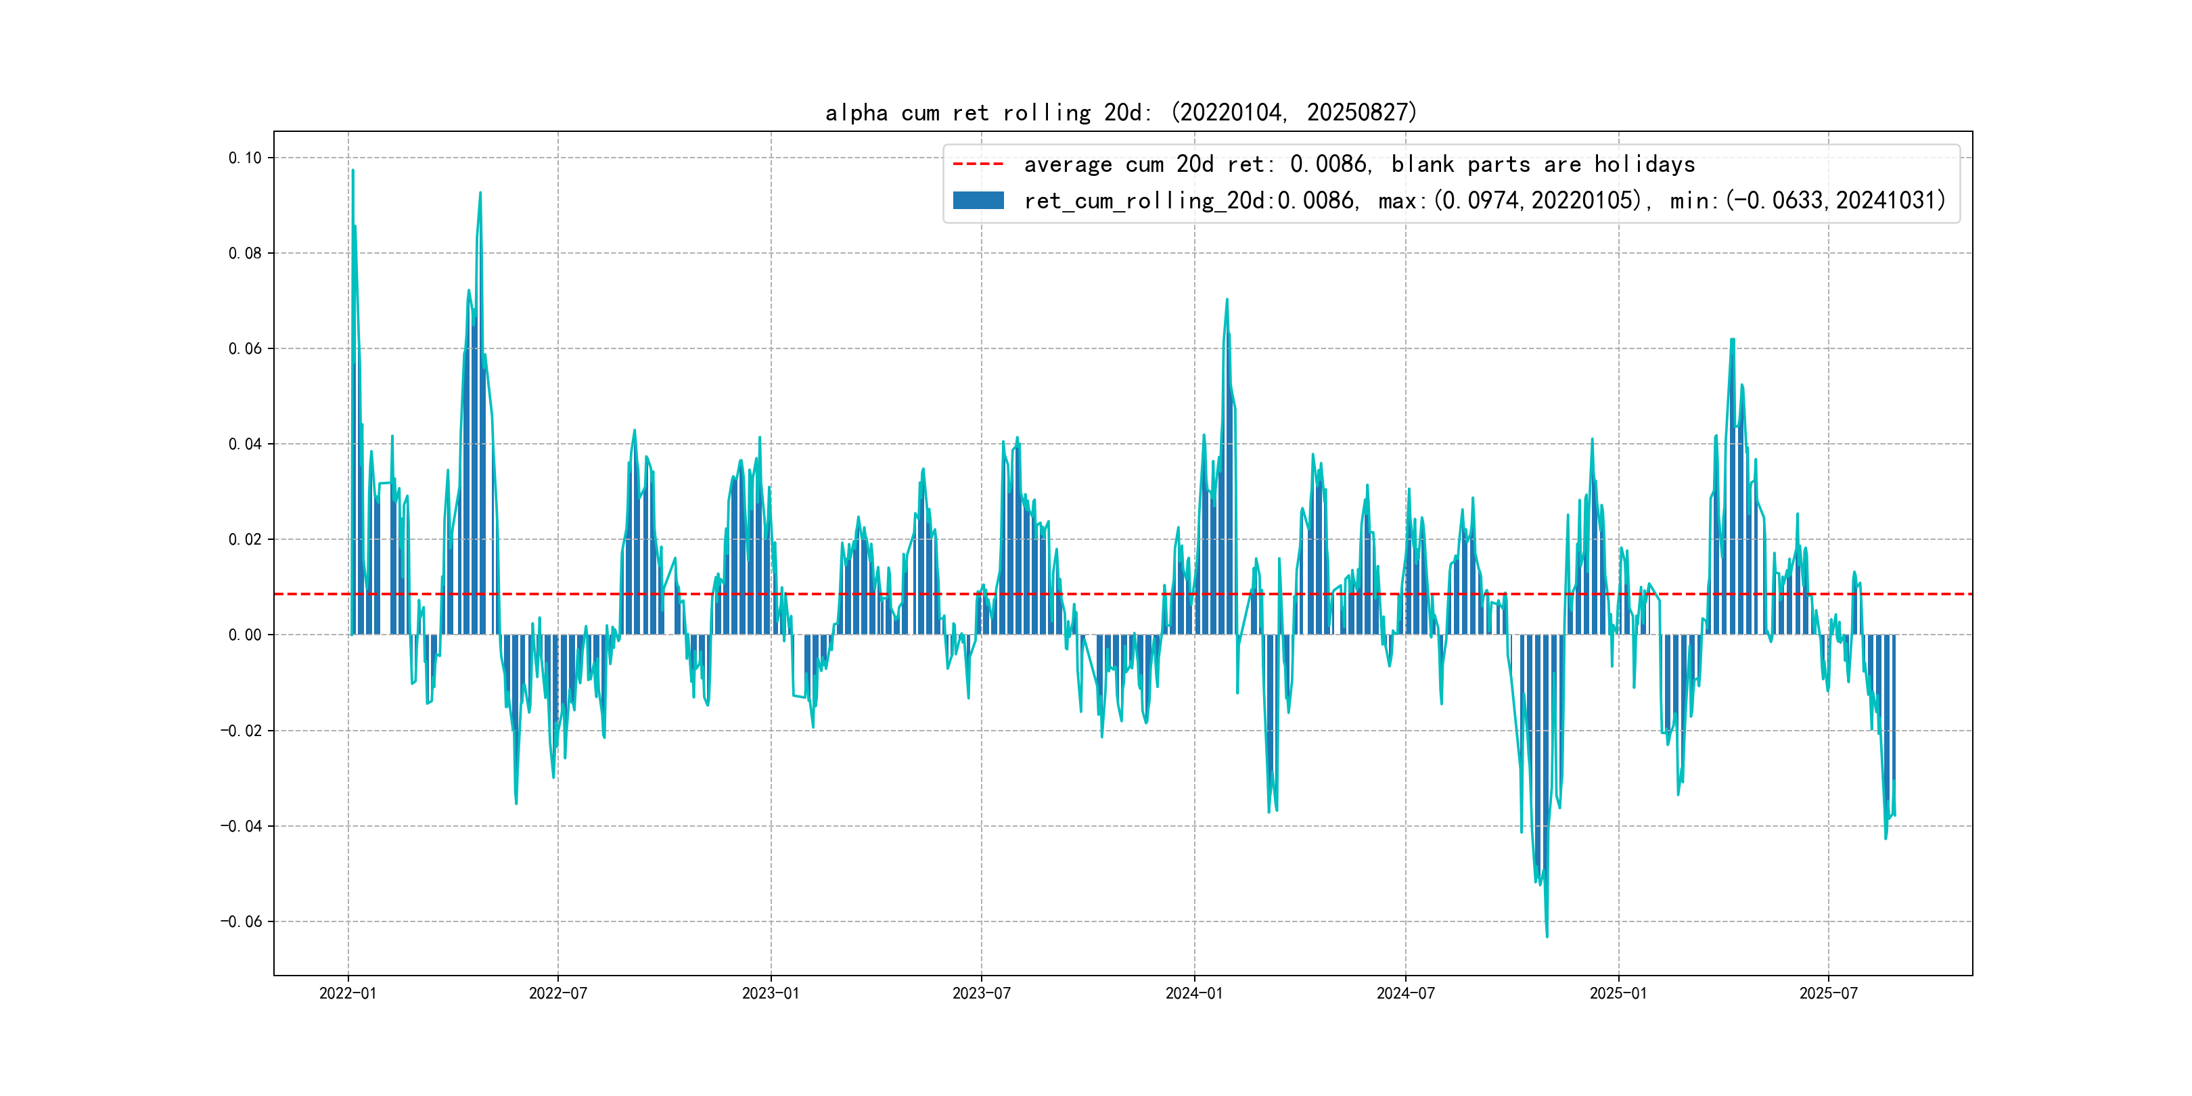Click the 0.00 y-axis tick label
Image resolution: width=2192 pixels, height=1096 pixels.
tap(245, 635)
